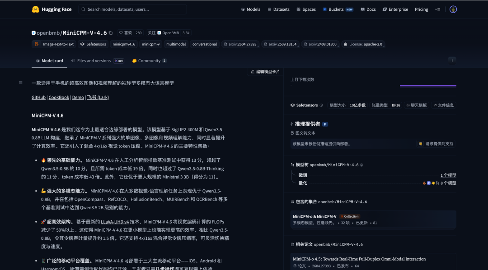Open the License apache-2.0 tag

[x=363, y=44]
